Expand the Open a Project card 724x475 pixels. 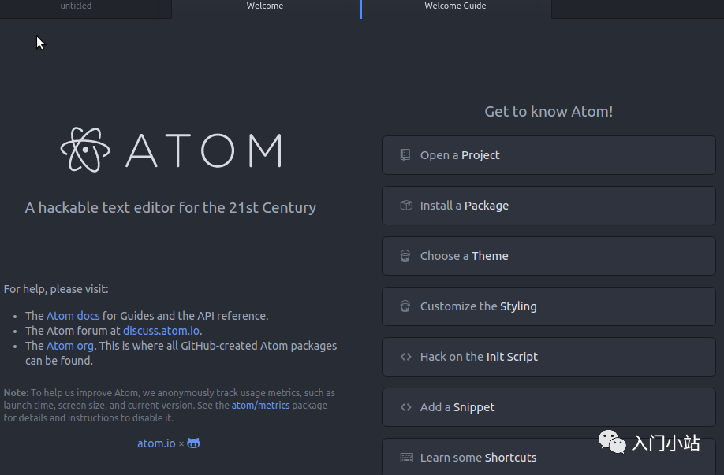coord(549,155)
